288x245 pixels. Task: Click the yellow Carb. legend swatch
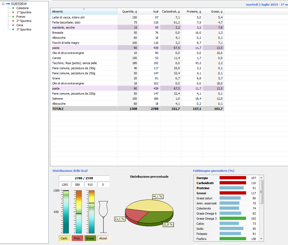pos(64,238)
